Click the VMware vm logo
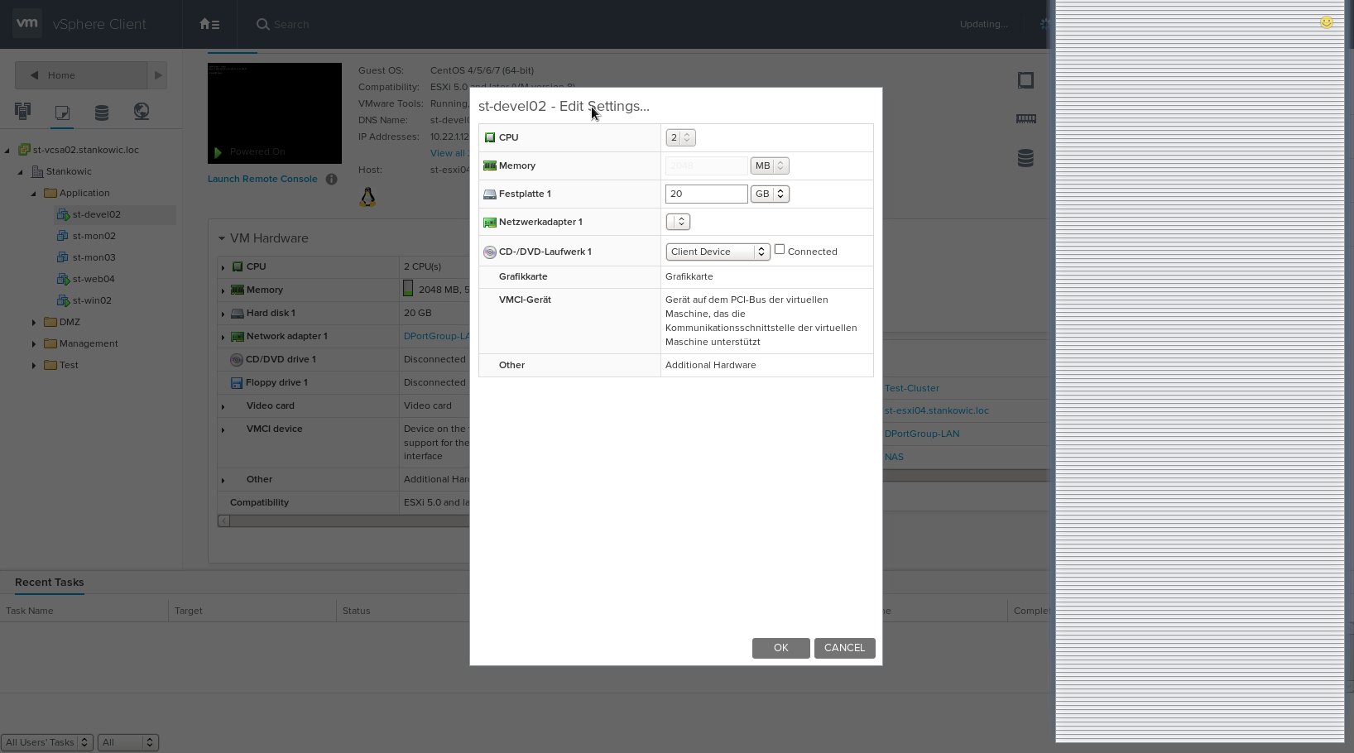The width and height of the screenshot is (1354, 753). [27, 23]
